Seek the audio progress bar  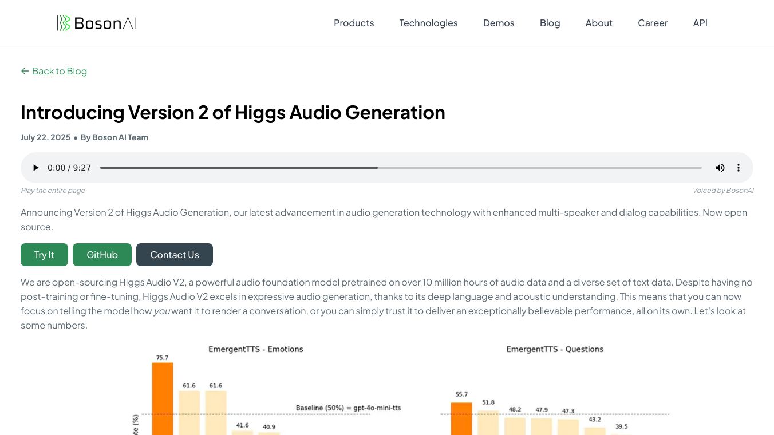[401, 168]
